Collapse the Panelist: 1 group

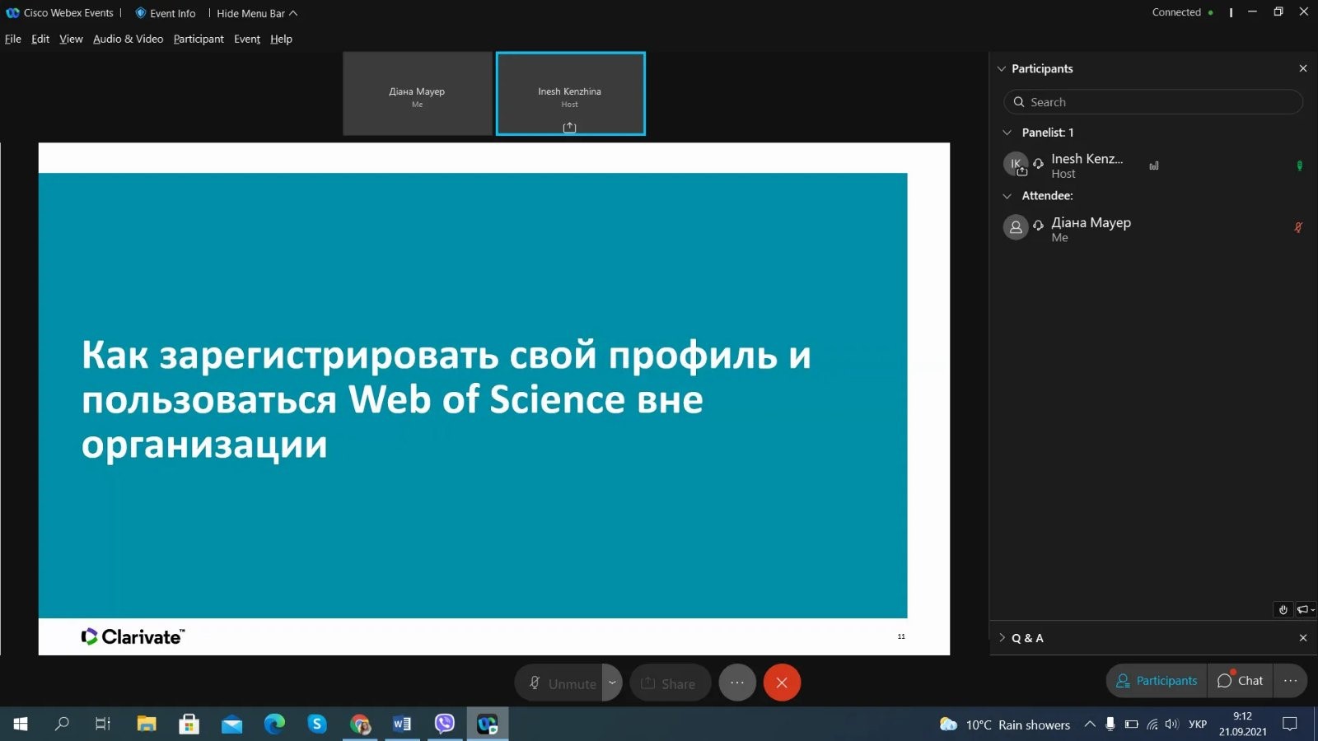(x=1007, y=133)
